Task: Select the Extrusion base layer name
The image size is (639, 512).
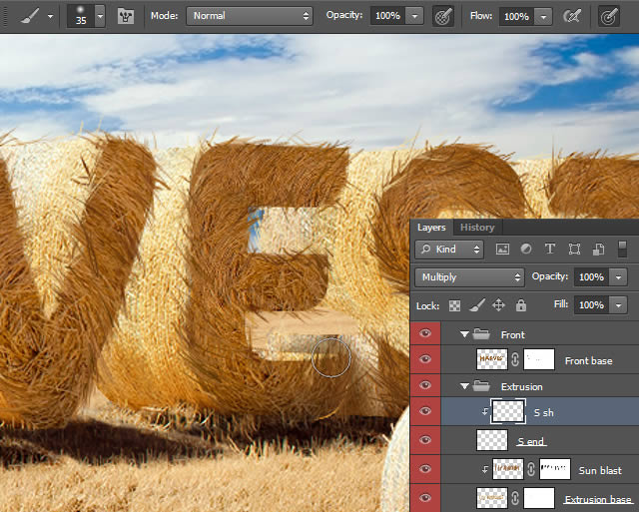Action: point(598,499)
